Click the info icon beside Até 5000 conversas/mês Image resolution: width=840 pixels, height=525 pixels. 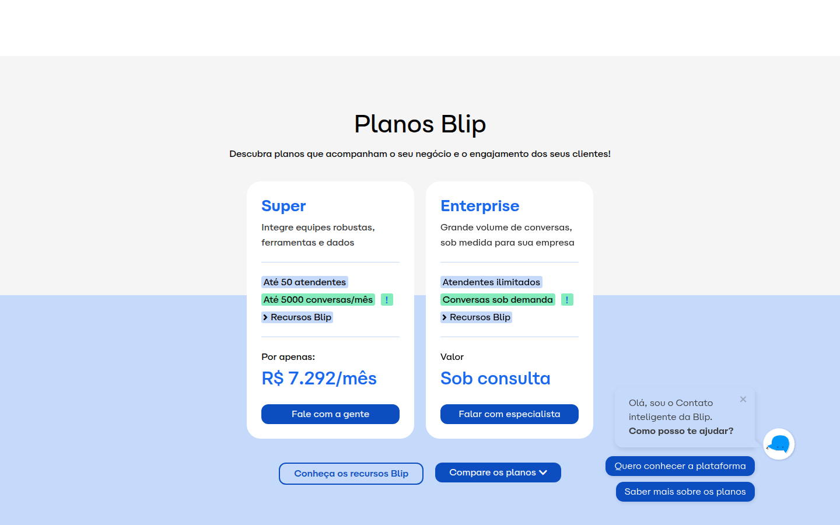pyautogui.click(x=387, y=300)
